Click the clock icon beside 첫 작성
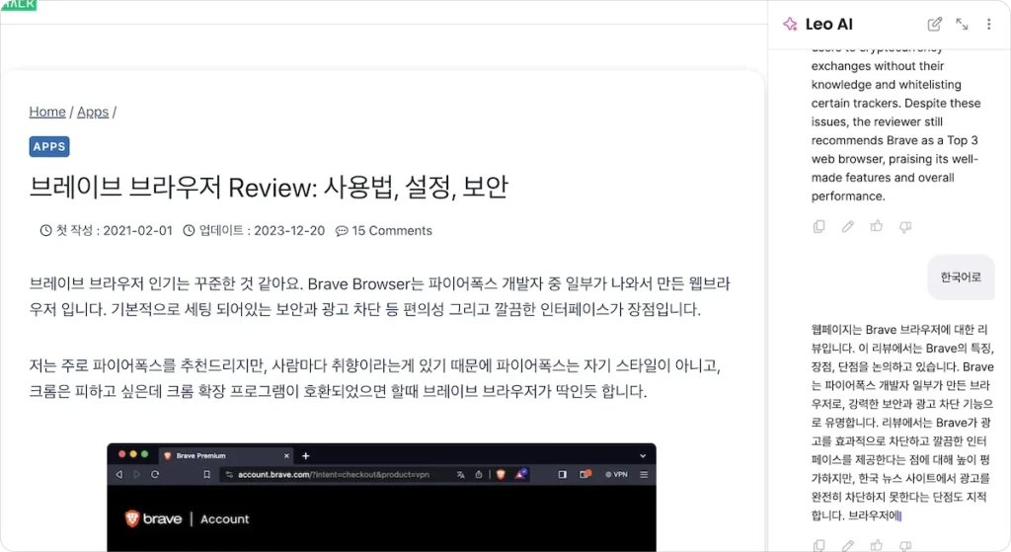The height and width of the screenshot is (552, 1011). (x=45, y=230)
